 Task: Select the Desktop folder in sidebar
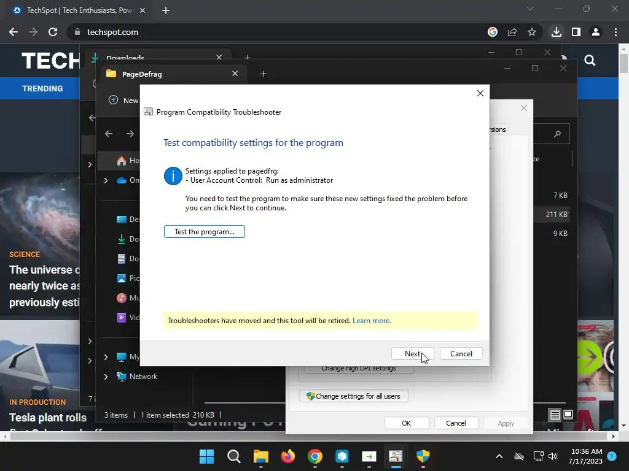(128, 220)
